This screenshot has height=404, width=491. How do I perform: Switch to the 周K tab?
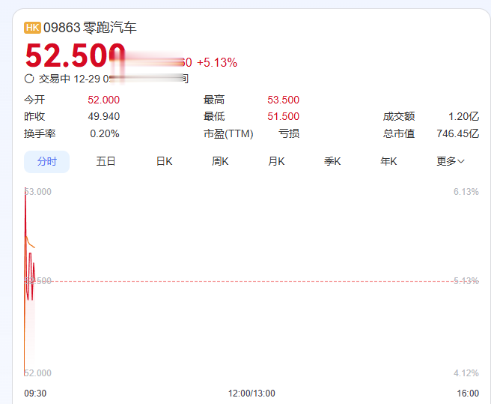220,162
